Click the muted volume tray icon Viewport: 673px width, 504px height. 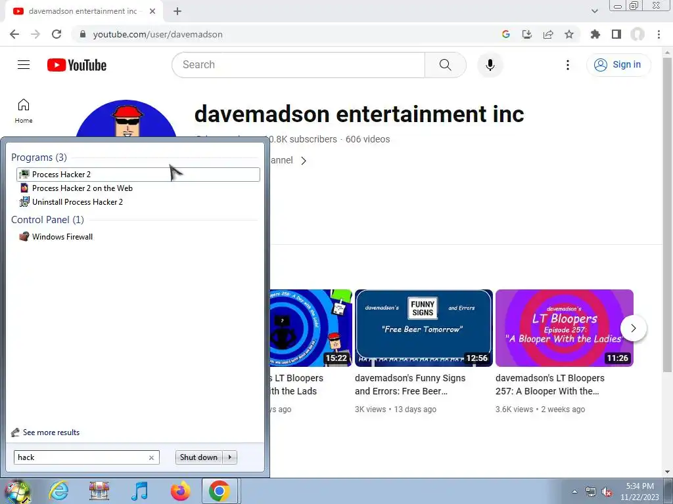(607, 492)
